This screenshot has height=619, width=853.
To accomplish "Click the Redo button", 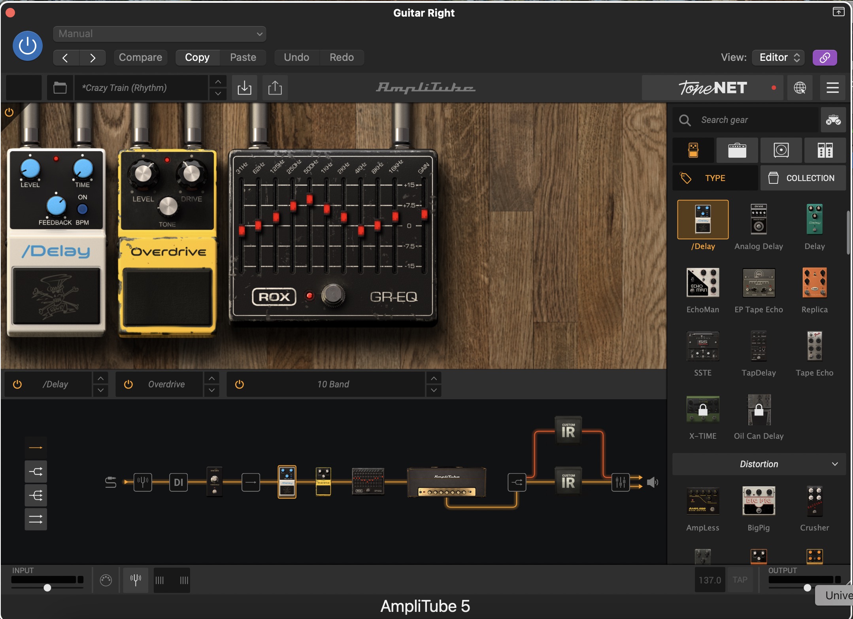I will point(342,57).
